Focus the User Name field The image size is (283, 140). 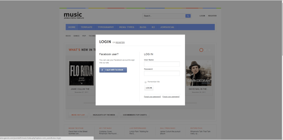click(x=162, y=64)
